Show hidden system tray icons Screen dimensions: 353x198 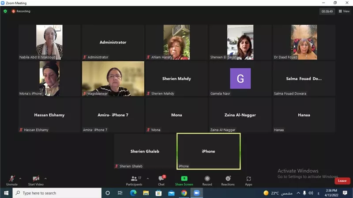298,193
